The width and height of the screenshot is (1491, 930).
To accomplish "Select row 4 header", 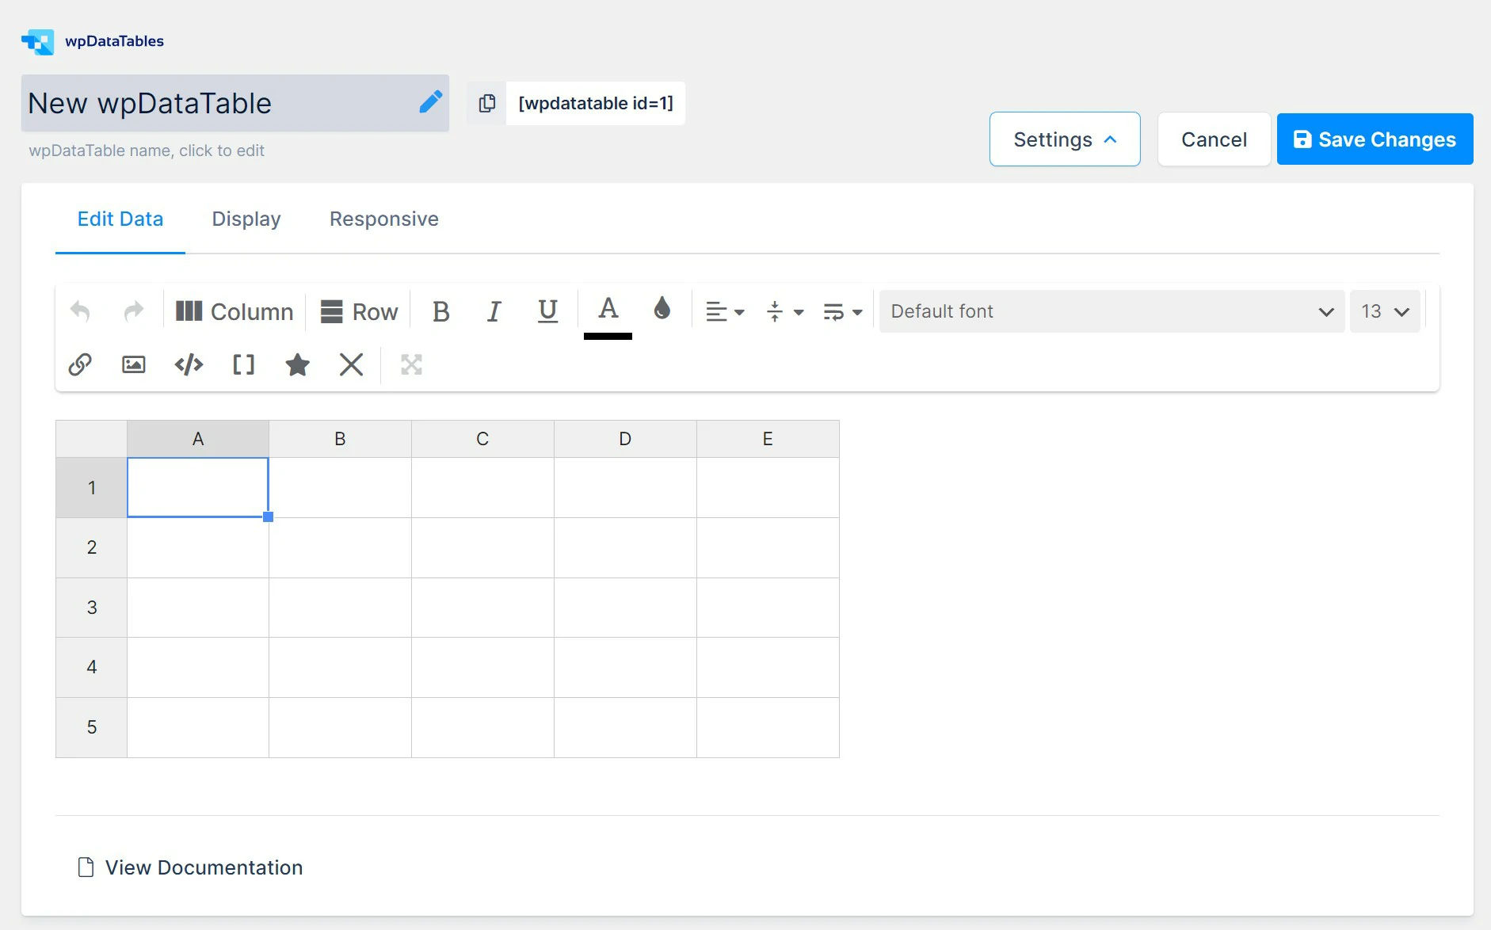I will point(92,667).
